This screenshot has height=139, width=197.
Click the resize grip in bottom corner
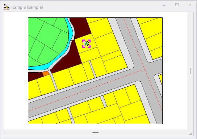click(x=190, y=133)
